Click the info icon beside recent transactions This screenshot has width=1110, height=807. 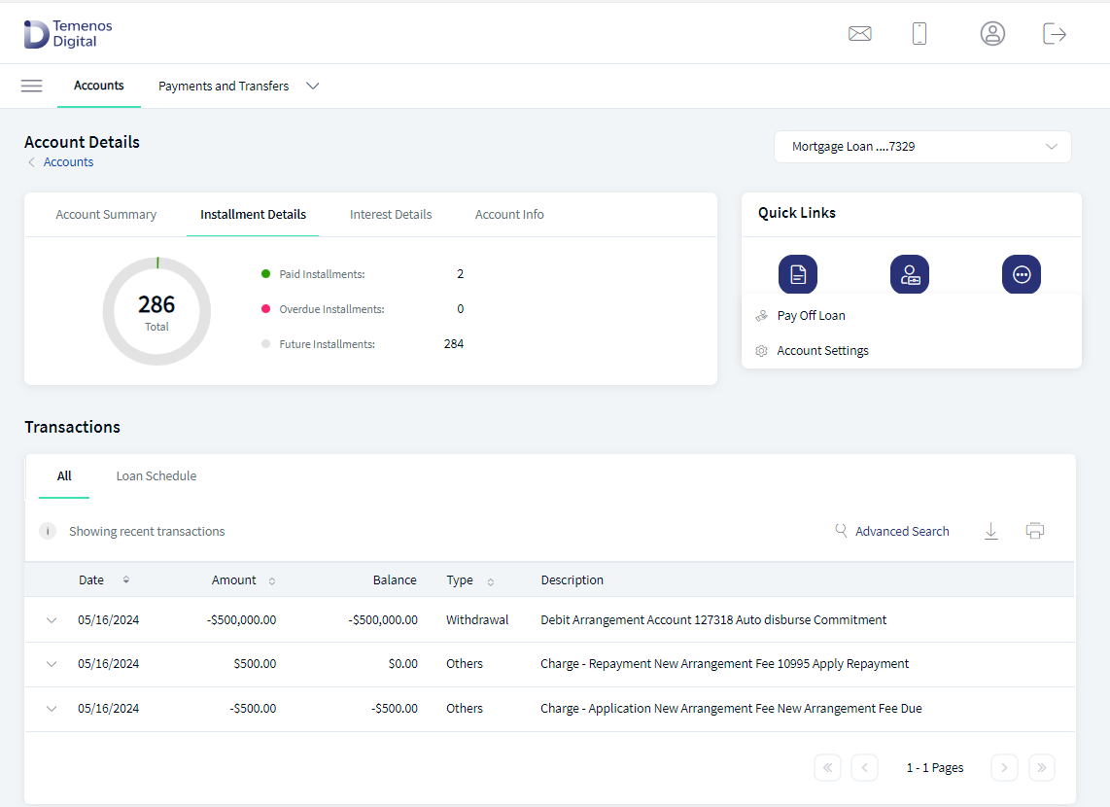(x=48, y=531)
